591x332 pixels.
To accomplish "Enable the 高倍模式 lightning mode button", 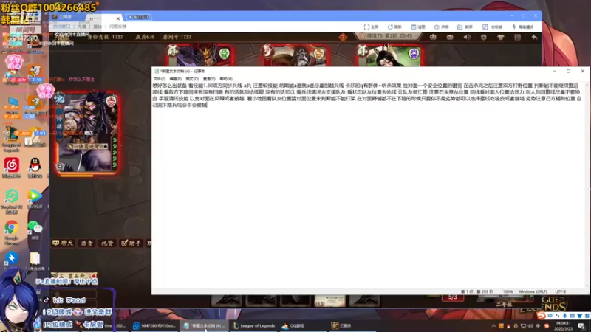I will tap(523, 27).
